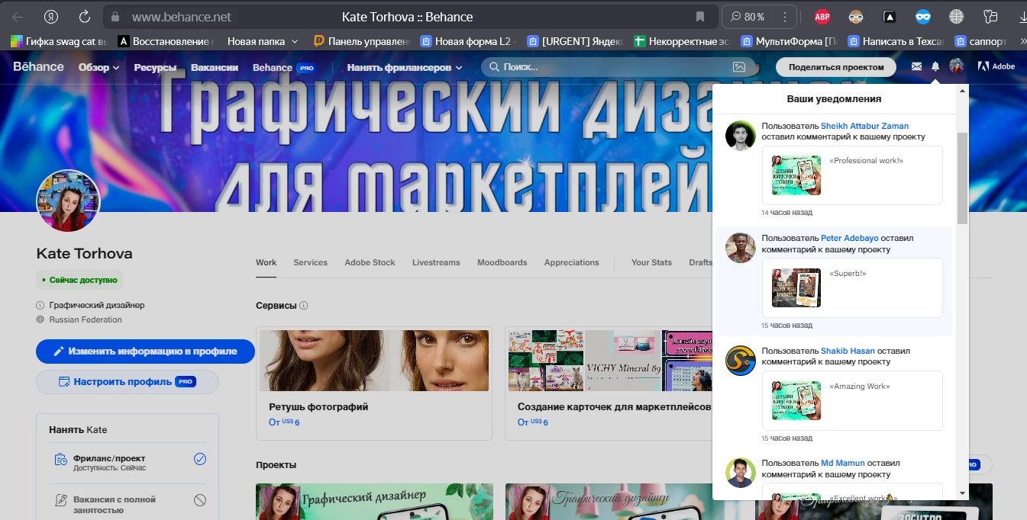Toggle the Фриланс/проект availability checkmark
The height and width of the screenshot is (520, 1027).
coord(200,459)
